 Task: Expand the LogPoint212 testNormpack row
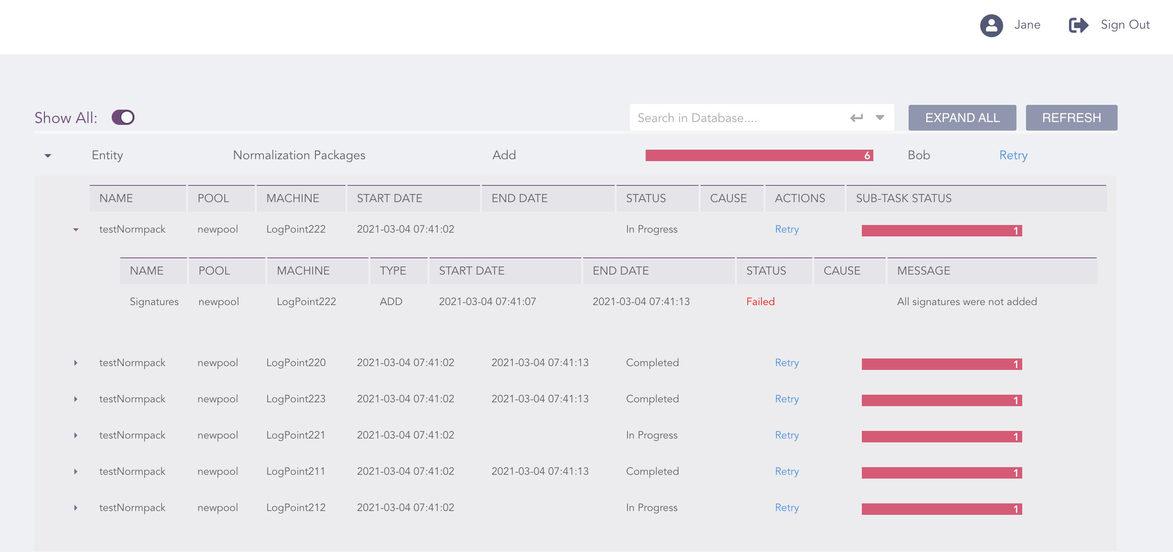click(76, 508)
